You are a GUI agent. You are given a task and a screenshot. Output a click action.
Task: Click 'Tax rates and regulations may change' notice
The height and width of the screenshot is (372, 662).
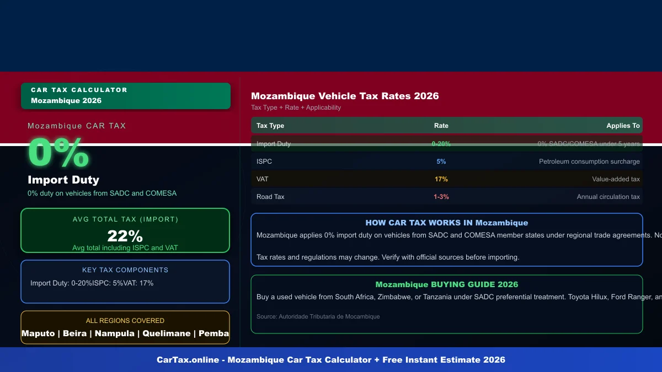click(x=388, y=257)
